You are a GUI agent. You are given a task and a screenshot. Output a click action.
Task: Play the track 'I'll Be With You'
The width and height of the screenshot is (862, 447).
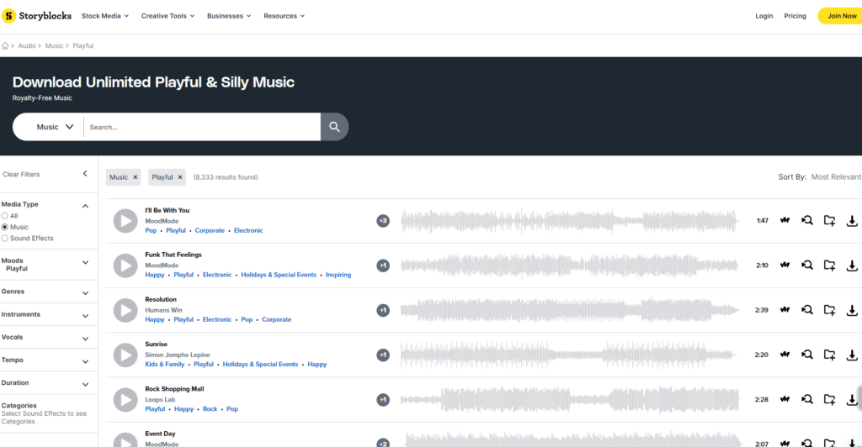tap(125, 221)
